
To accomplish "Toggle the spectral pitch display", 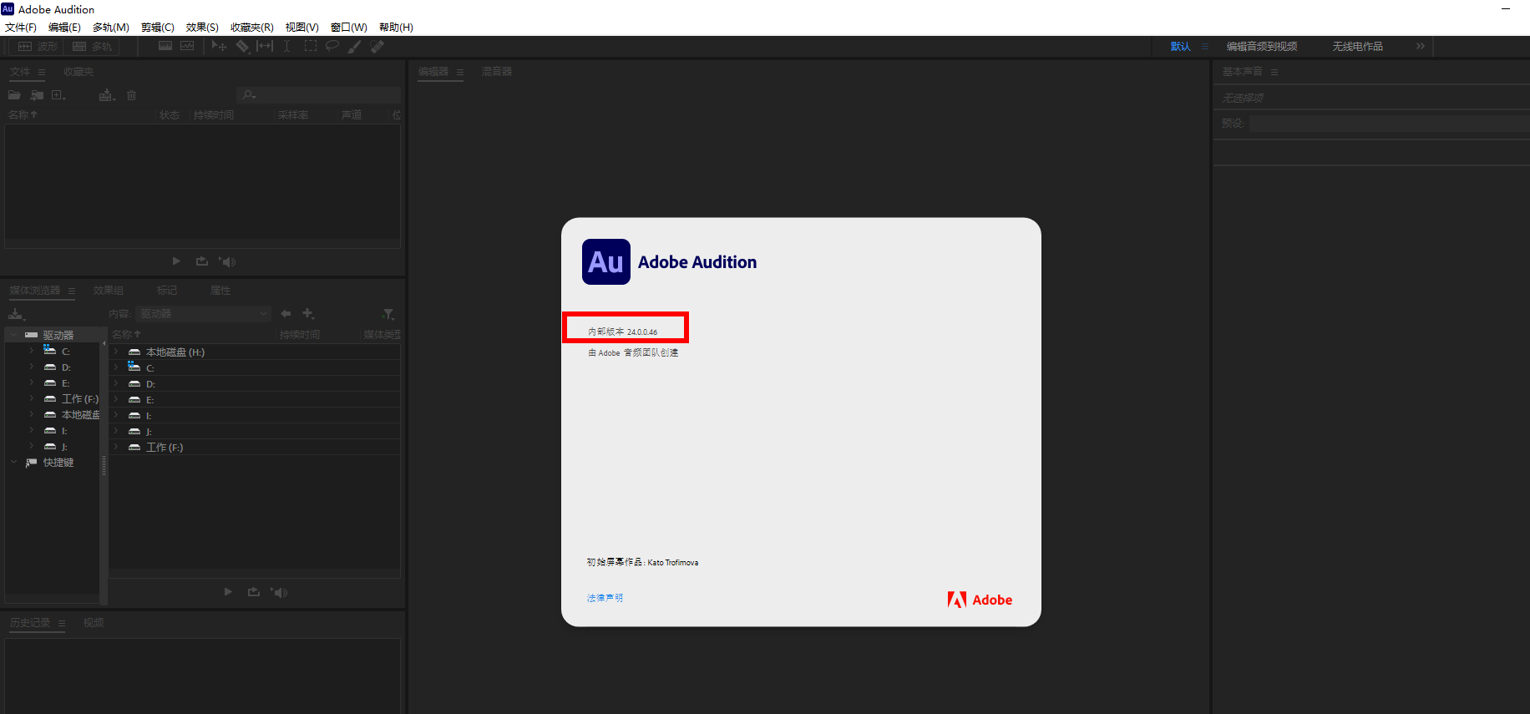I will click(x=187, y=46).
